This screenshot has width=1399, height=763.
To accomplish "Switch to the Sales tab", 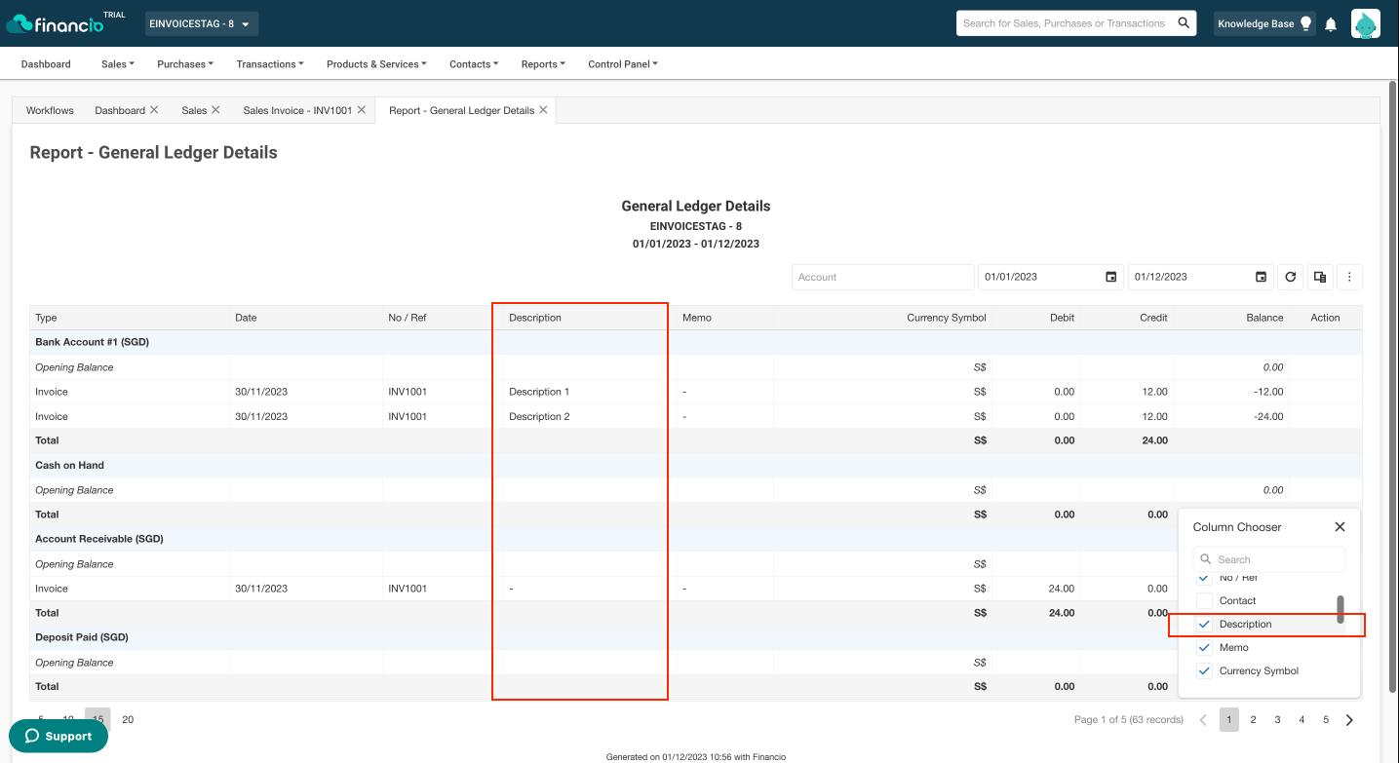I will 194,110.
